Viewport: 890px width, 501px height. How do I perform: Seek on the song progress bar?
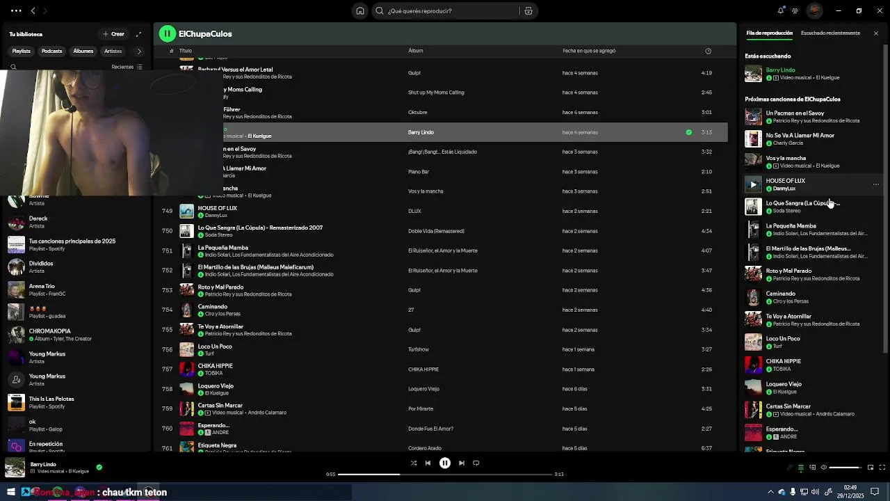445,474
